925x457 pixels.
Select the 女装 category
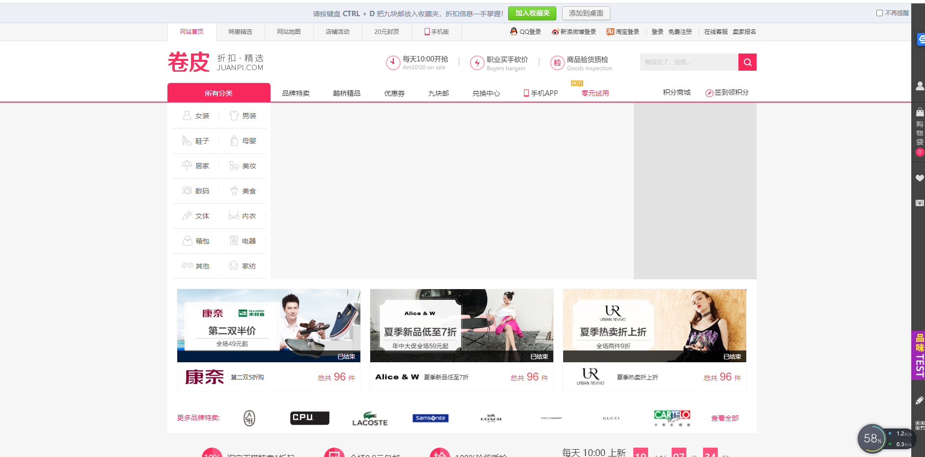coord(196,116)
